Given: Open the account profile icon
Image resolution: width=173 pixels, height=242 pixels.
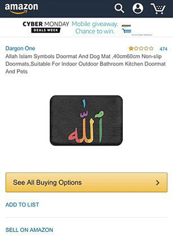Looking at the screenshot, I should tap(138, 8).
